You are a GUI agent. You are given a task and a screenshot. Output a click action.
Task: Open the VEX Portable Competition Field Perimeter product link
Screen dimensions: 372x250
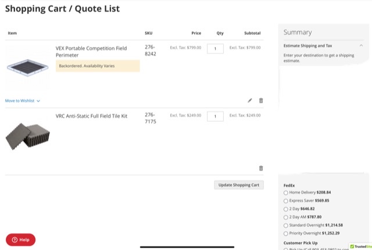tap(91, 52)
